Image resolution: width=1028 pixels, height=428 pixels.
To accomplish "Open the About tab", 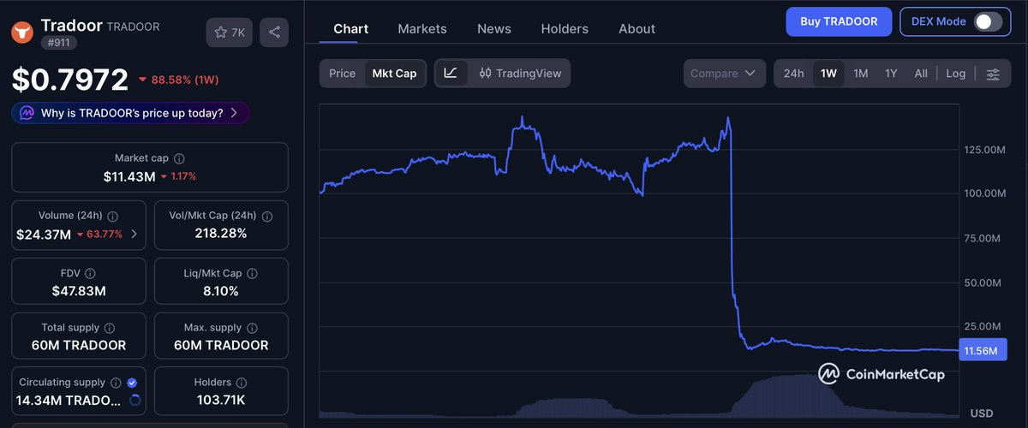I will (637, 28).
